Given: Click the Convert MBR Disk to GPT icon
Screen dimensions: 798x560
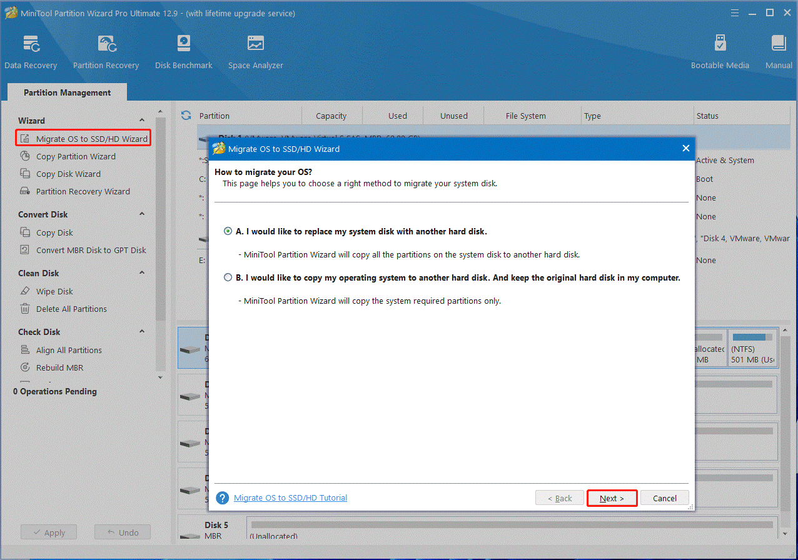Looking at the screenshot, I should 25,250.
